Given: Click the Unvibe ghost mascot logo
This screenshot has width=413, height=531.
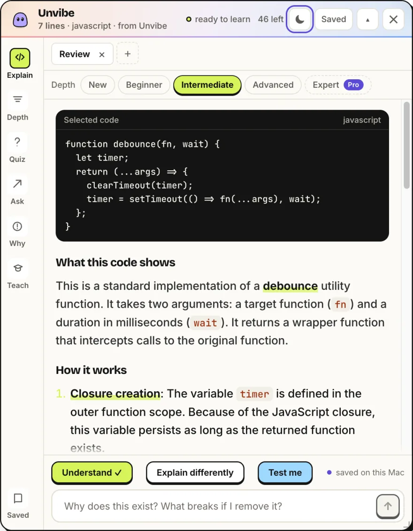Looking at the screenshot, I should 20,20.
